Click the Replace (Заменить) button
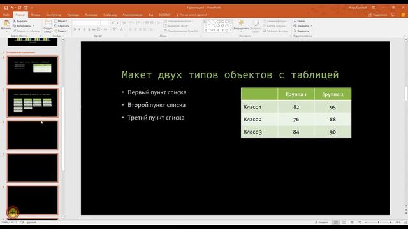Screen dimensions: 408x229 [x=302, y=26]
